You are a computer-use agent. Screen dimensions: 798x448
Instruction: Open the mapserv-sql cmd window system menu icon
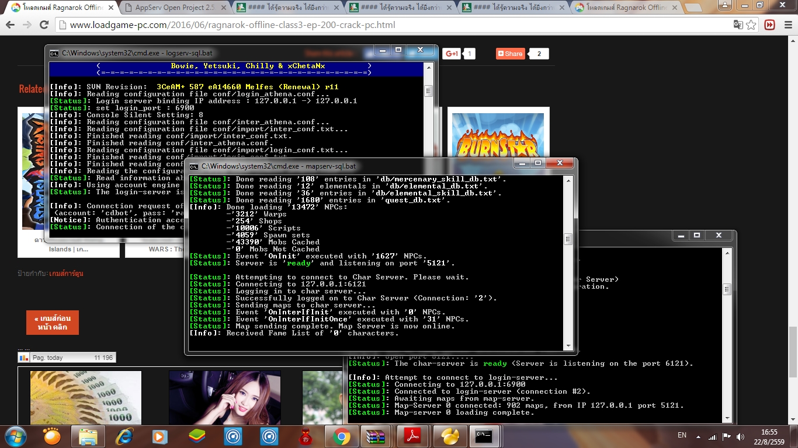pos(193,166)
